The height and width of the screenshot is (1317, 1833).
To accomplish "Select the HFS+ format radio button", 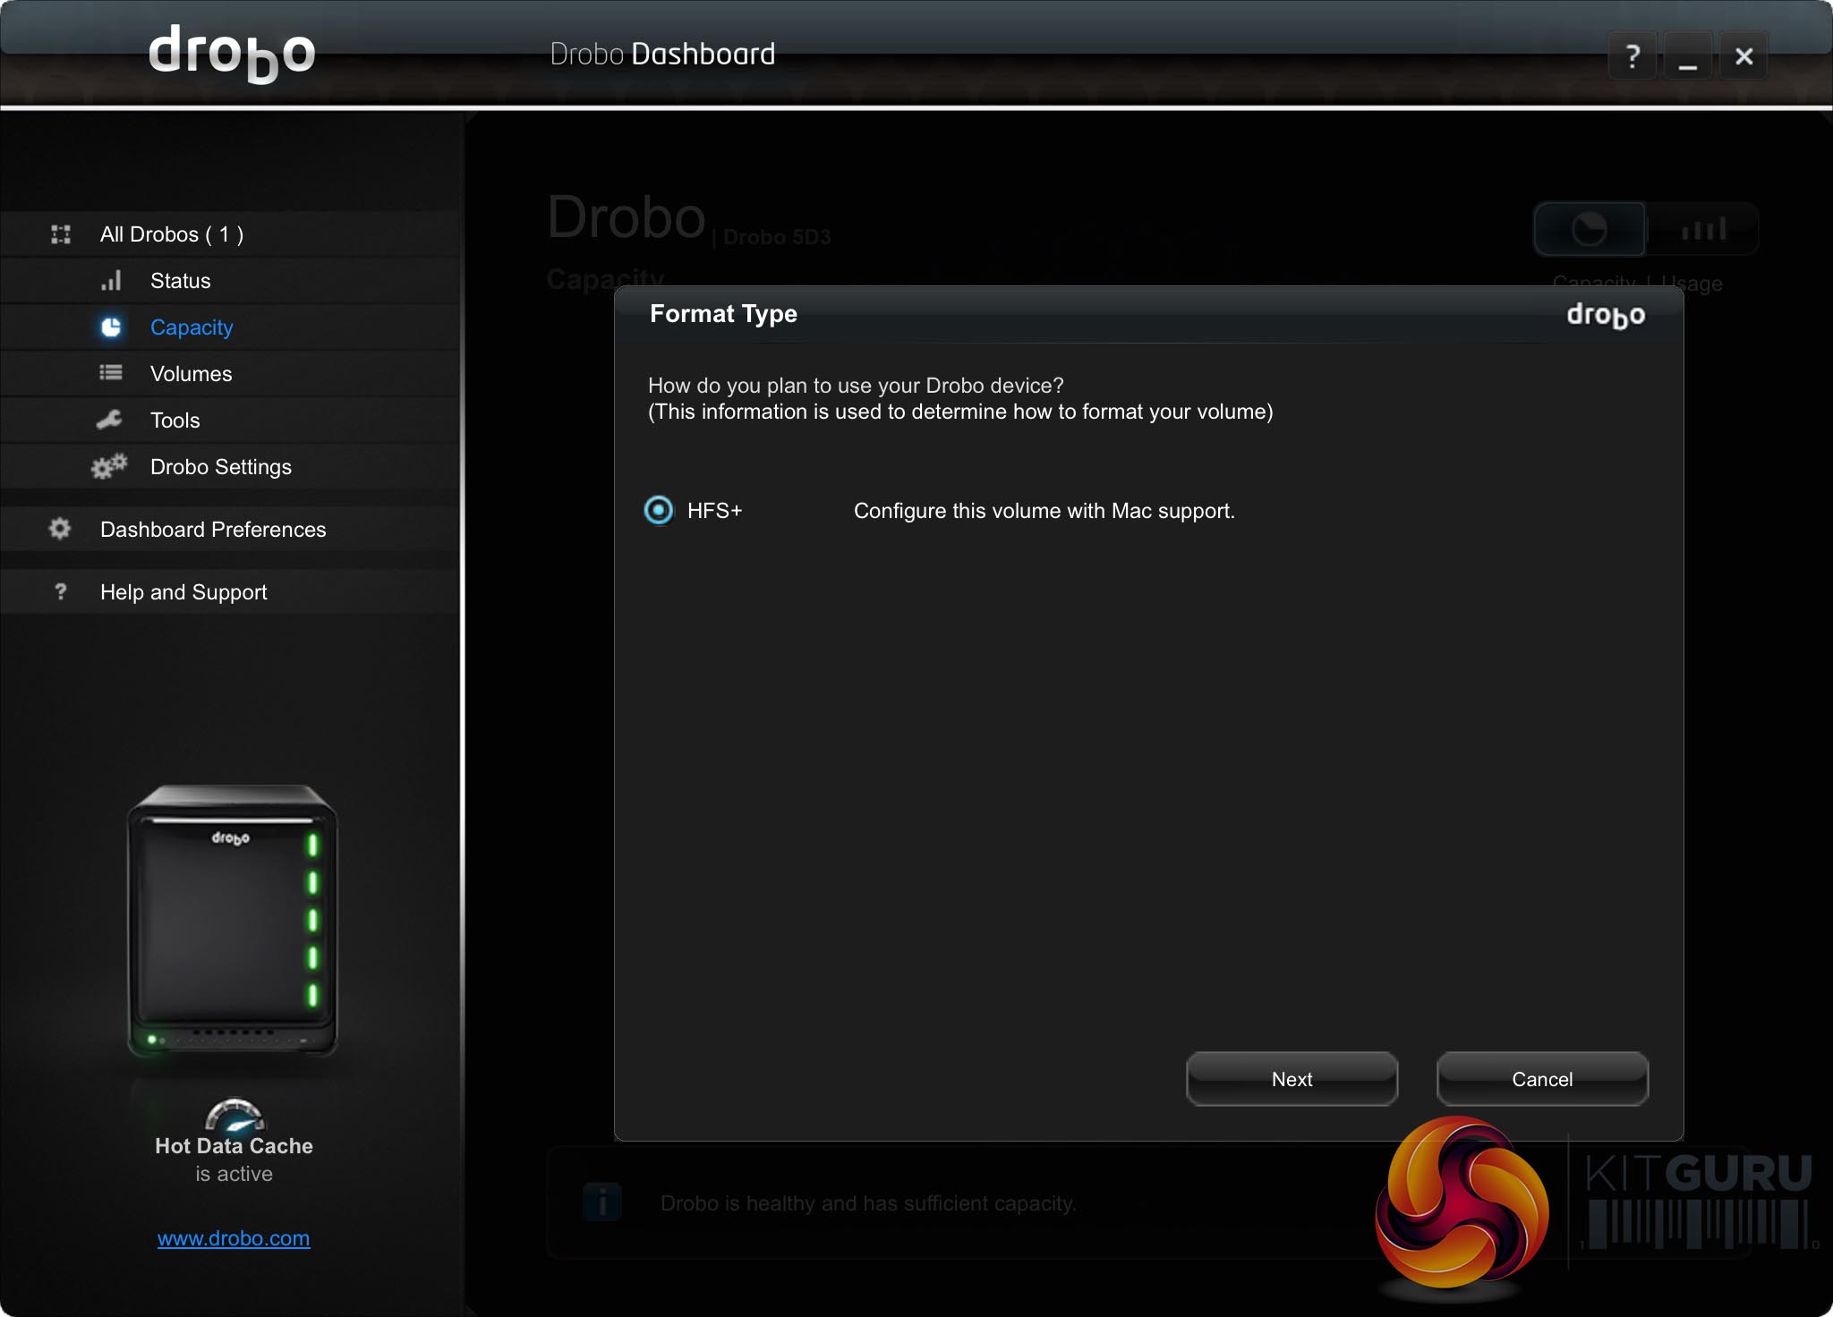I will 659,510.
